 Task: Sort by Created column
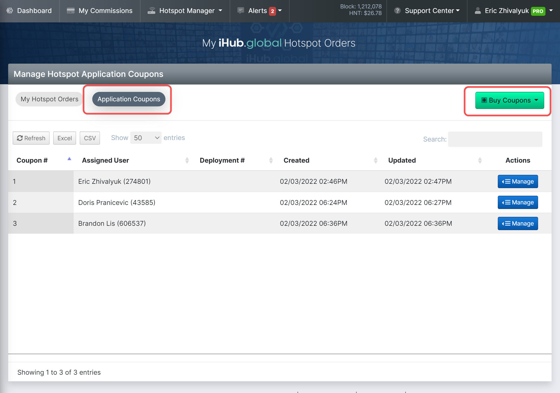pyautogui.click(x=328, y=160)
